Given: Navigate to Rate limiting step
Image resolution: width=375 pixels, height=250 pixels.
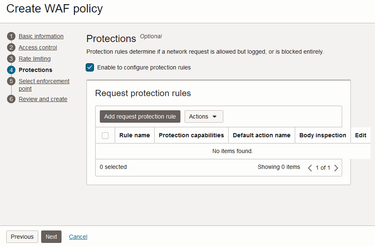Looking at the screenshot, I should [35, 59].
